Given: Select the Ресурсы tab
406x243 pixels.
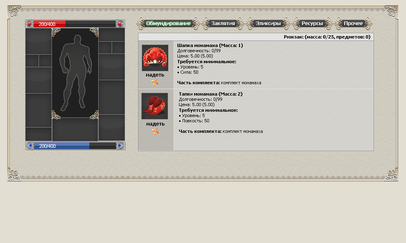Looking at the screenshot, I should click(x=312, y=23).
